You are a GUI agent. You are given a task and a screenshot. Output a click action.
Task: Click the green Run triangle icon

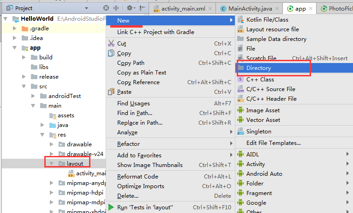[111, 207]
